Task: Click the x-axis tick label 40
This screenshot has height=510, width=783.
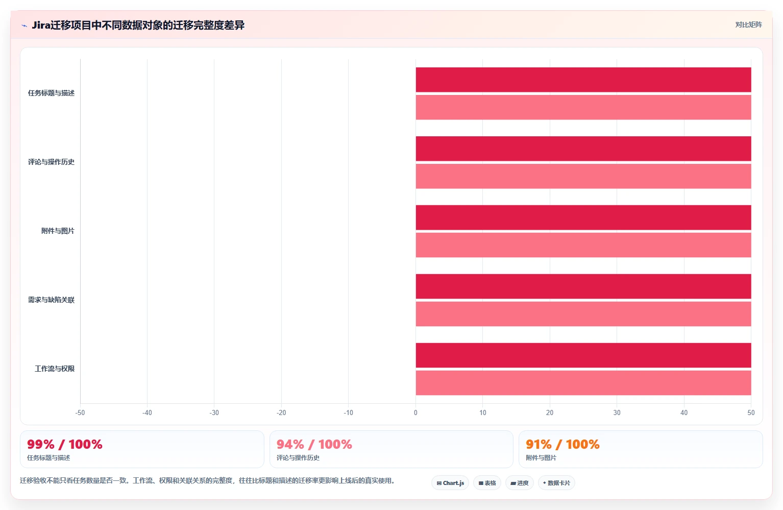Action: [x=684, y=412]
